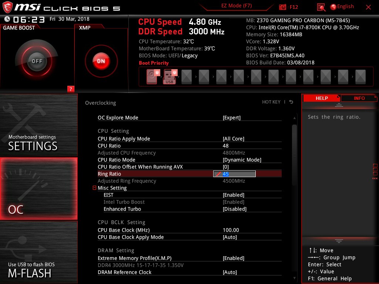Viewport: 379px width, 284px height.
Task: Close the BIOS with the red X
Action: tap(368, 7)
